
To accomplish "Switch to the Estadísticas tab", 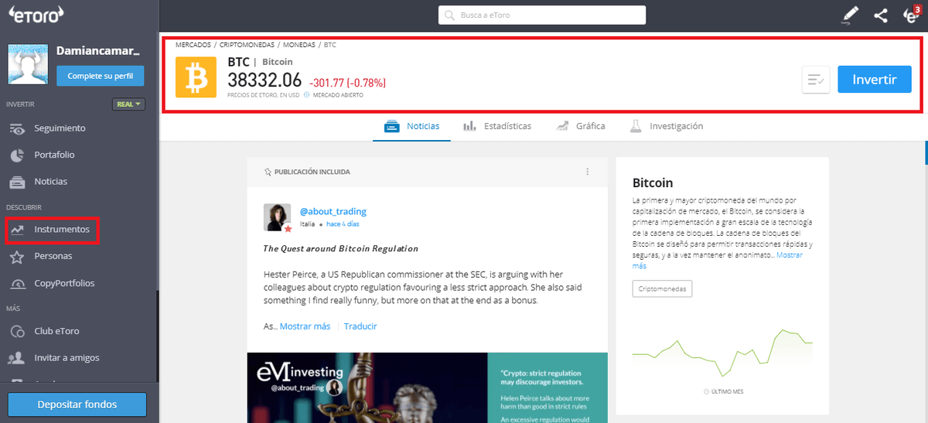I will pyautogui.click(x=497, y=126).
